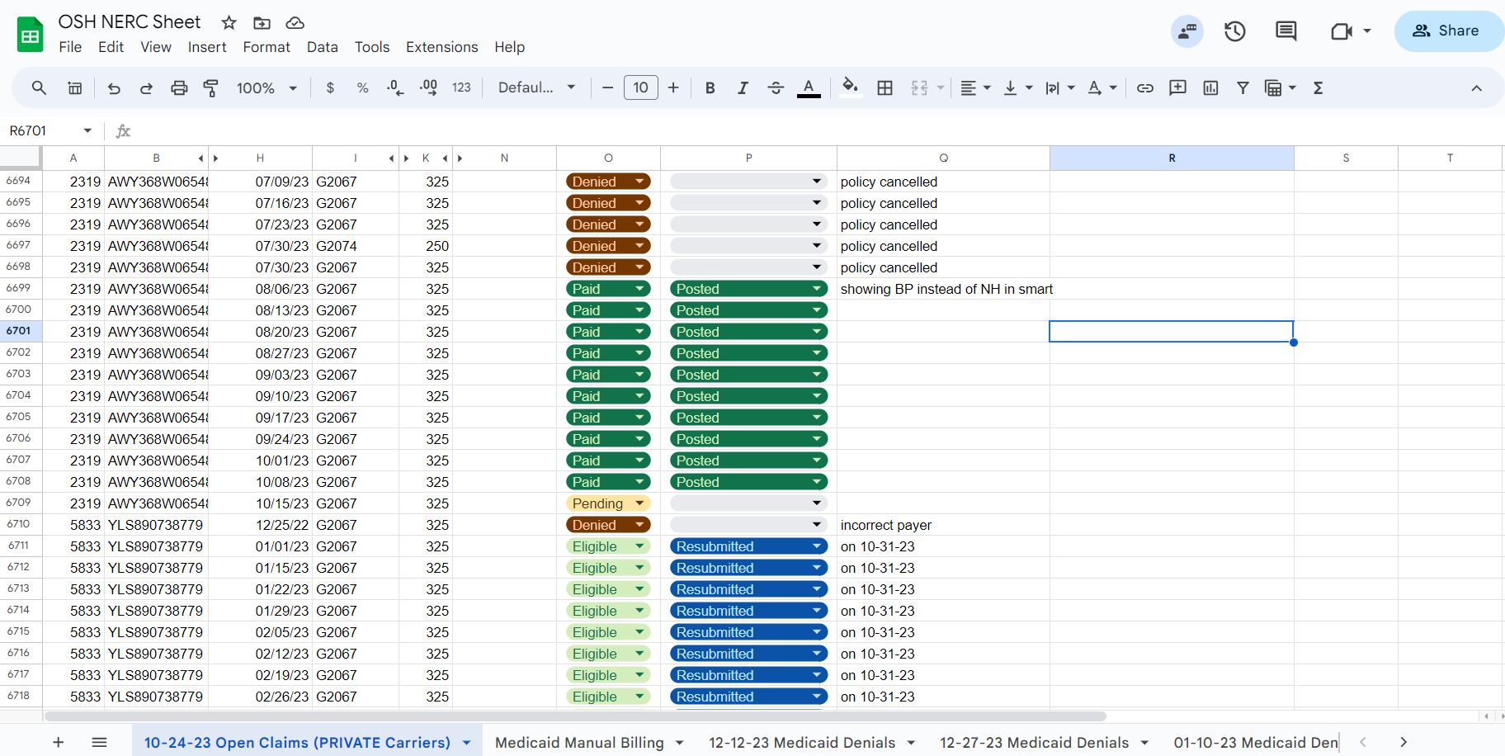
Task: Toggle italic formatting
Action: click(x=743, y=87)
